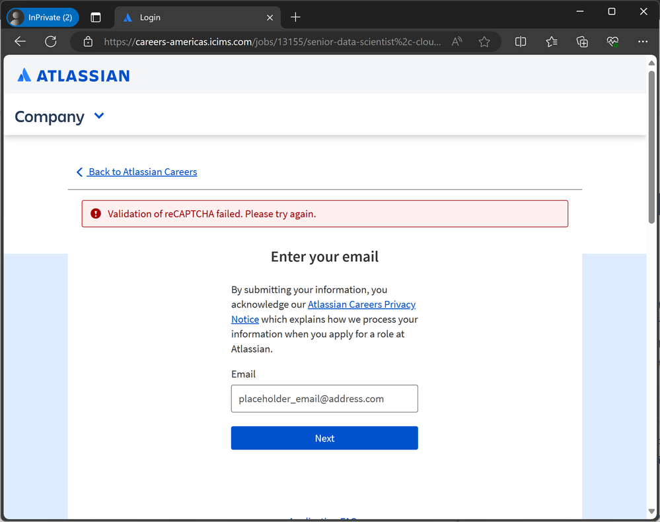Click scrollbar up arrow
The height and width of the screenshot is (522, 660).
pos(651,63)
